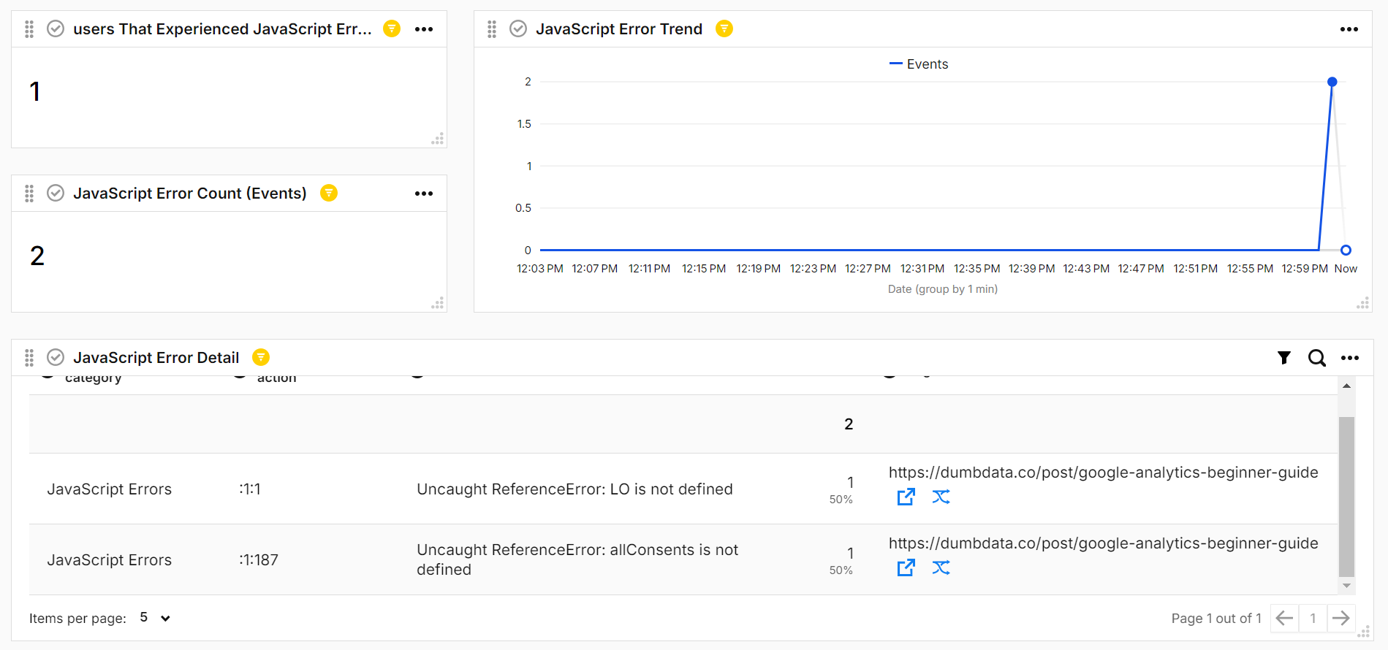This screenshot has width=1388, height=650.
Task: Click scrollbar up arrow in Error Detail table
Action: [x=1346, y=386]
